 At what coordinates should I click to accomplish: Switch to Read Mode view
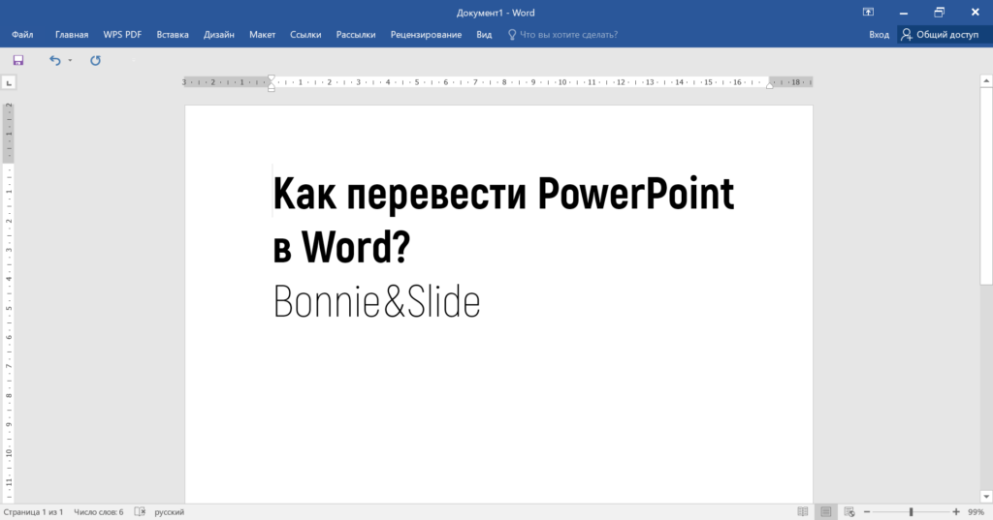point(802,512)
